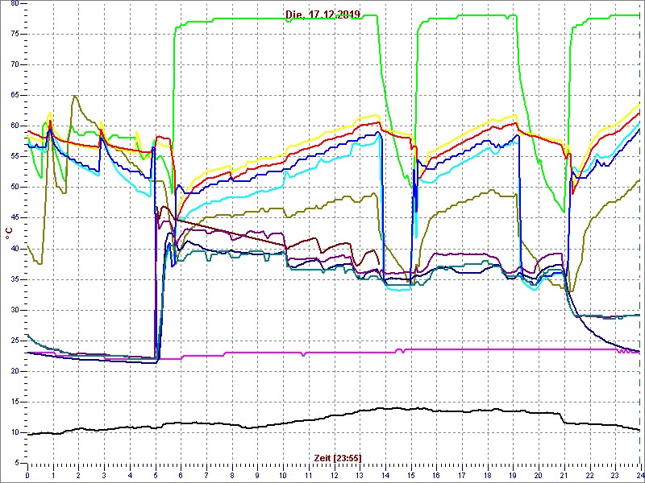Select the "30" value on the temperature axis
The height and width of the screenshot is (483, 645).
pos(15,310)
